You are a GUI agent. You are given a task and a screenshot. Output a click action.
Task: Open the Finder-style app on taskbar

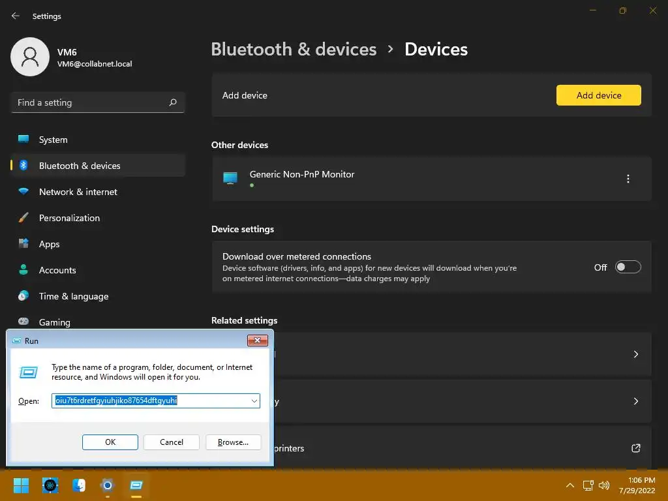pos(79,485)
